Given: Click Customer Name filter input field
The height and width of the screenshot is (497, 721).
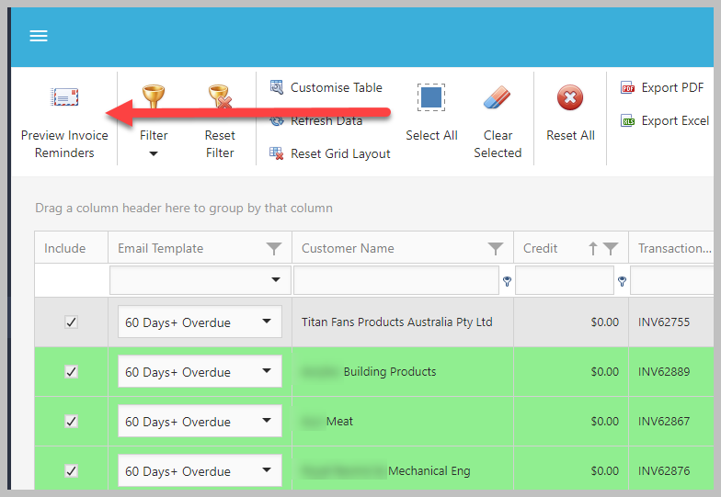Looking at the screenshot, I should 396,280.
